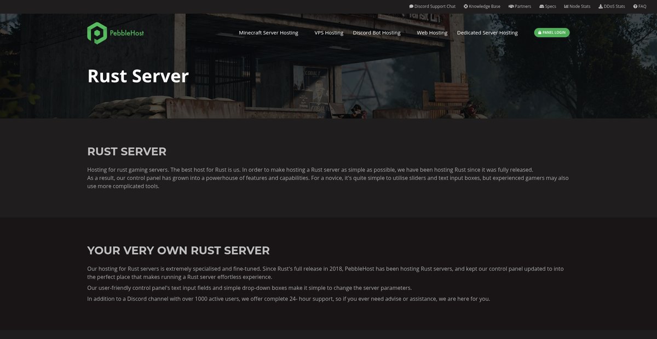The height and width of the screenshot is (339, 657).
Task: Open Node Stats chart link
Action: tap(577, 7)
